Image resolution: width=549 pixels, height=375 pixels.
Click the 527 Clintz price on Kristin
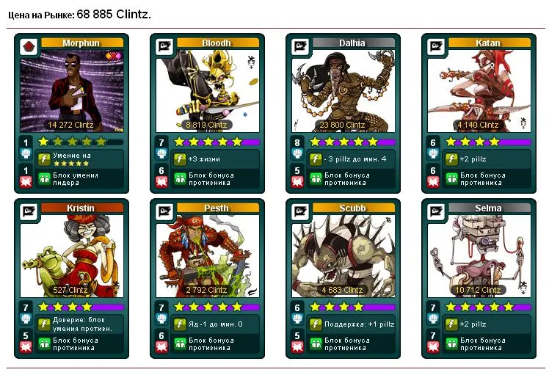(x=70, y=291)
